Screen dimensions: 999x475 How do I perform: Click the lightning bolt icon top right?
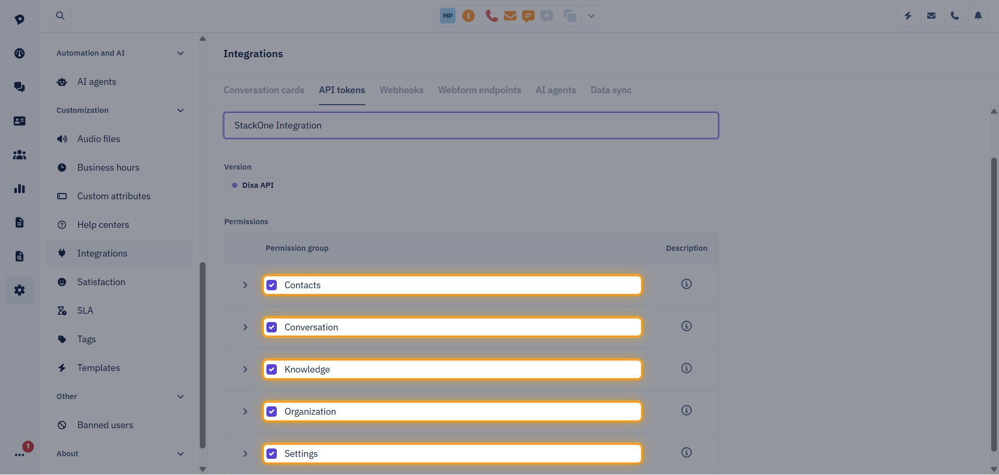click(908, 16)
